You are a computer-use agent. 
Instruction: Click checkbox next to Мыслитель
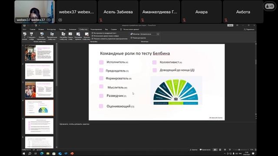(x=101, y=87)
